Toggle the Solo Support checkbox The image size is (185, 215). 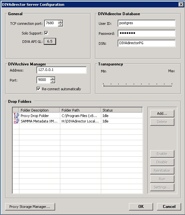(46, 33)
